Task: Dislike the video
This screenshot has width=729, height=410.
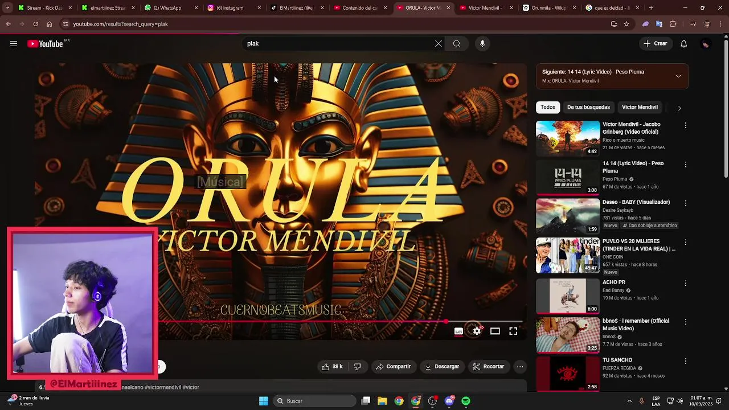Action: [x=358, y=367]
